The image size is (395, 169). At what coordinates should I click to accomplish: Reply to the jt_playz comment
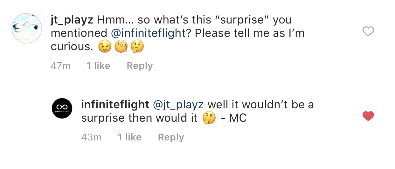[x=140, y=66]
